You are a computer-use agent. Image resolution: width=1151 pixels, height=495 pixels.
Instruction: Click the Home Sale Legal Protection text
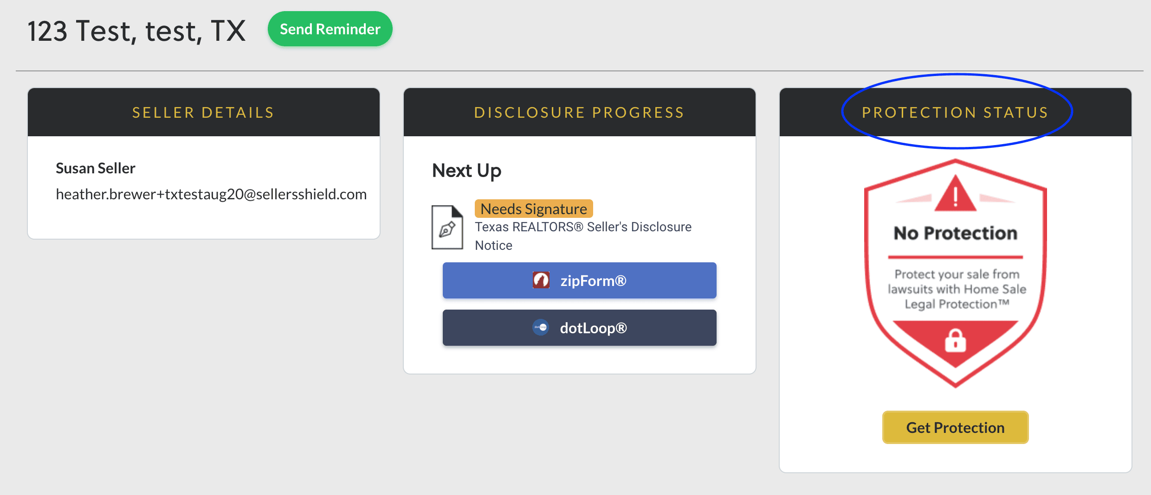tap(957, 297)
